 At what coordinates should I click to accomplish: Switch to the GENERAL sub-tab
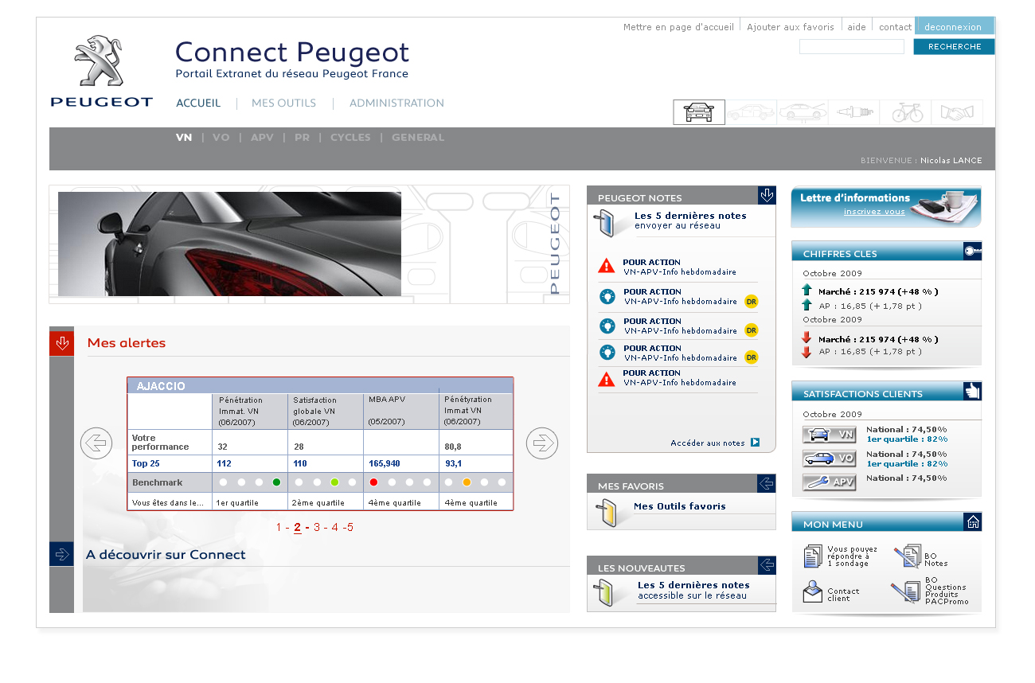coord(418,137)
